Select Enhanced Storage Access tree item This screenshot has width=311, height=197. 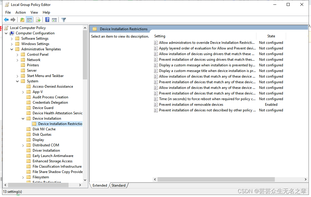(x=53, y=161)
